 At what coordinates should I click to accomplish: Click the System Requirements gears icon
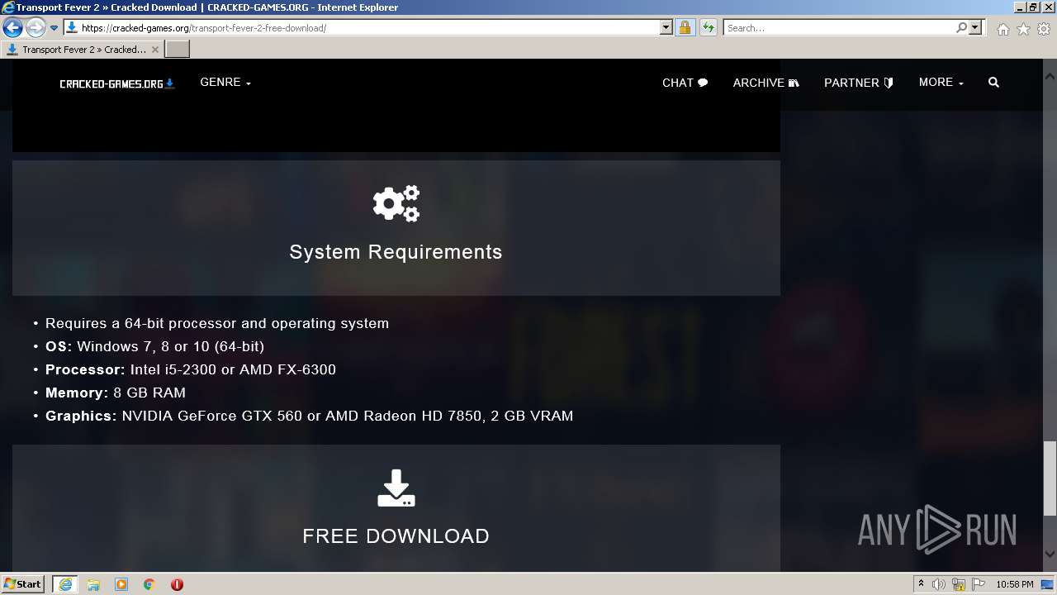[x=396, y=203]
